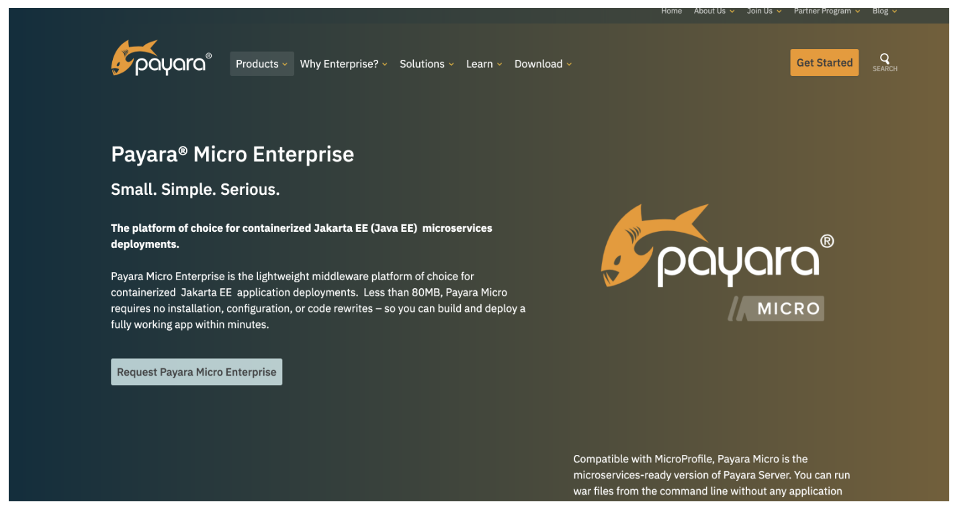Open the Learn dropdown menu
The width and height of the screenshot is (960, 506).
484,64
